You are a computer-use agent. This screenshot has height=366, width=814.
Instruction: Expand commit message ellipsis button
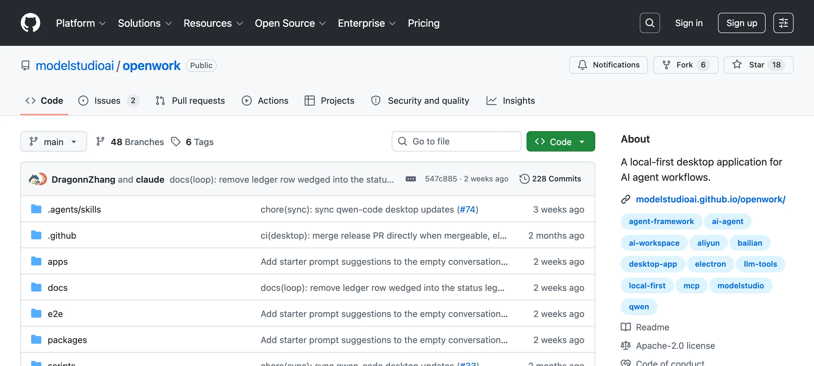point(410,179)
